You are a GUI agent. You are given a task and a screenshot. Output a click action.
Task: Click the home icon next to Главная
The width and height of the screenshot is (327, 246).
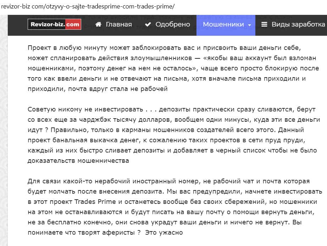pos(98,24)
